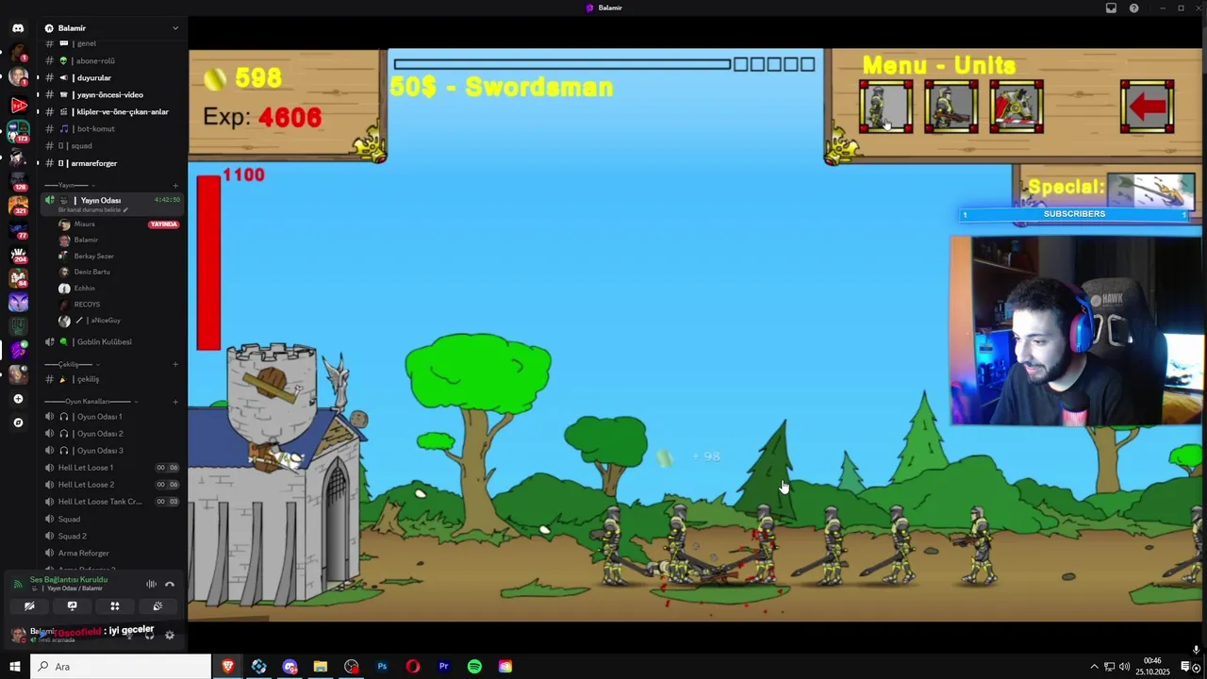Open Discord user settings gear
This screenshot has width=1207, height=679.
170,636
